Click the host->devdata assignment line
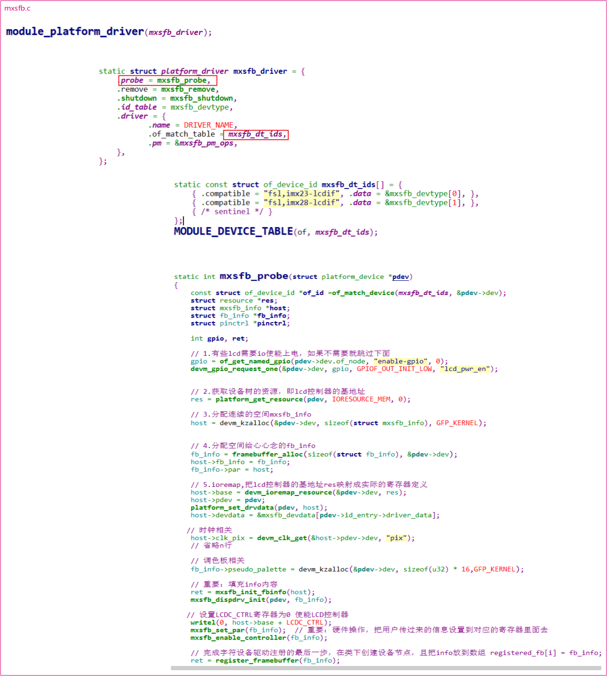The width and height of the screenshot is (607, 676). tap(315, 516)
